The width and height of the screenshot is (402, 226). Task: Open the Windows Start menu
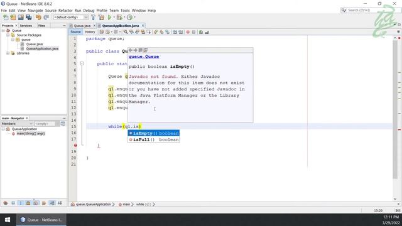8,220
